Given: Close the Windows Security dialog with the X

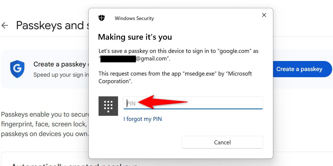Looking at the screenshot, I should (x=264, y=15).
